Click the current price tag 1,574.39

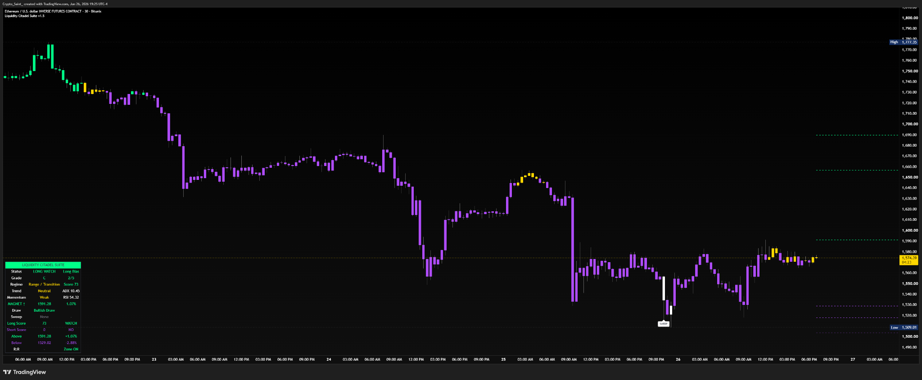pyautogui.click(x=909, y=260)
